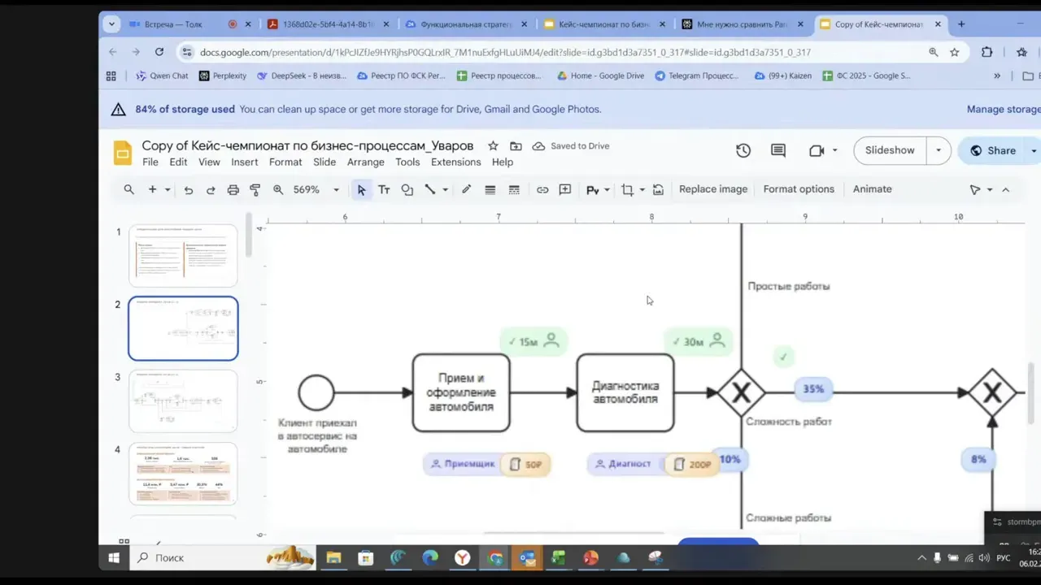Open the Extensions menu
1041x585 pixels.
(x=455, y=162)
